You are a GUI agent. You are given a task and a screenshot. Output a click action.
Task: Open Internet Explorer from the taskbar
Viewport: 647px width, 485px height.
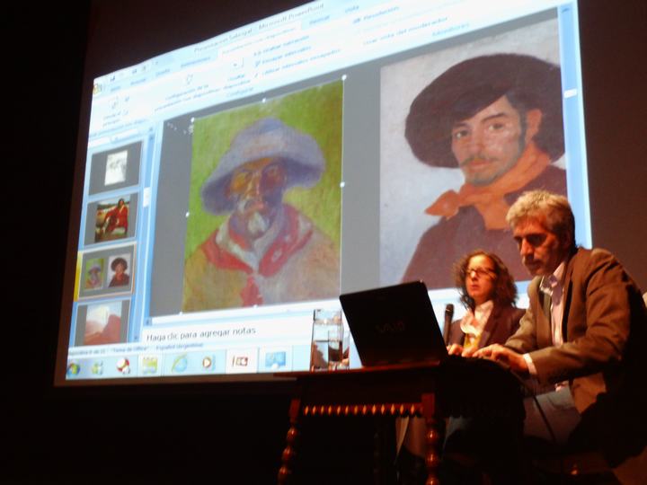click(x=179, y=364)
